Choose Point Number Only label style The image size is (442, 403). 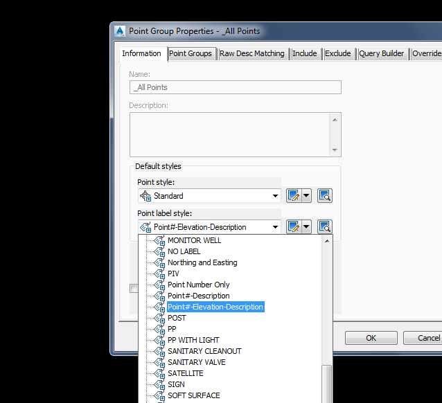(198, 285)
